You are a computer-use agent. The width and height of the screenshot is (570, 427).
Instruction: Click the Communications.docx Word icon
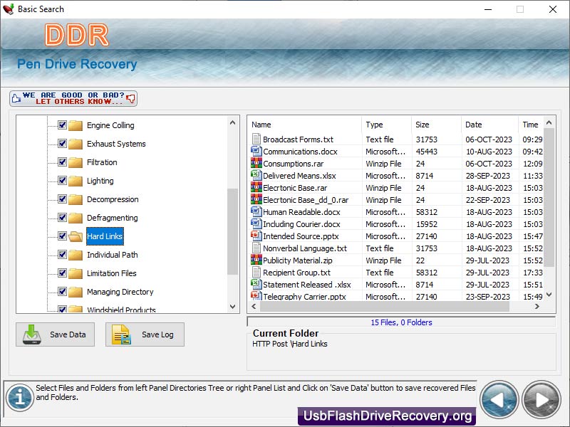click(256, 151)
